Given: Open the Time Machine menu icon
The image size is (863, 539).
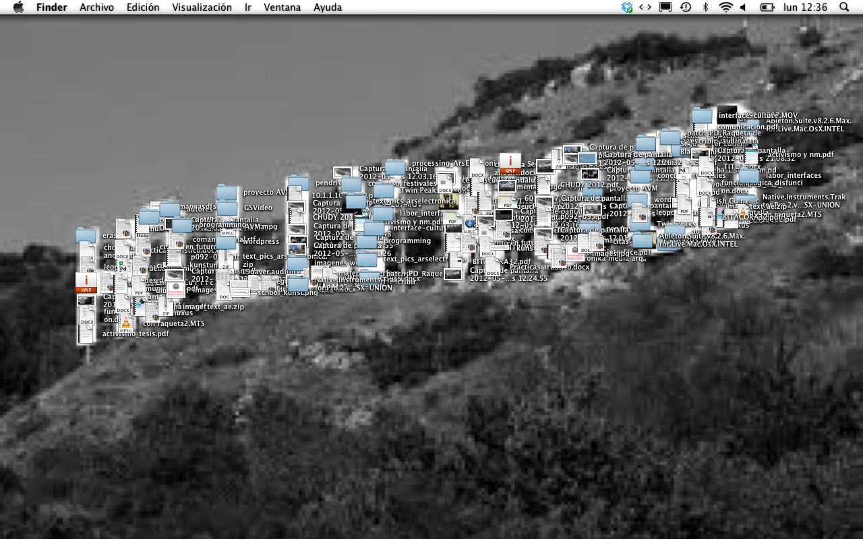Looking at the screenshot, I should 685,7.
